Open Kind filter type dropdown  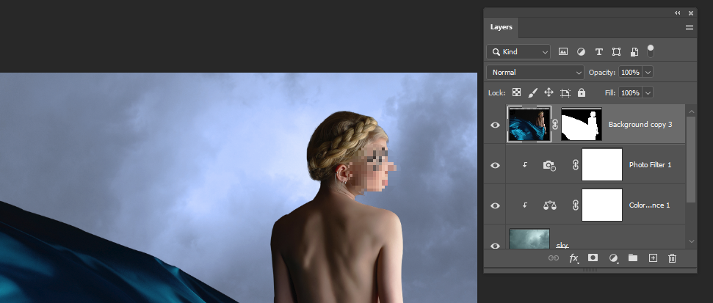coord(518,52)
